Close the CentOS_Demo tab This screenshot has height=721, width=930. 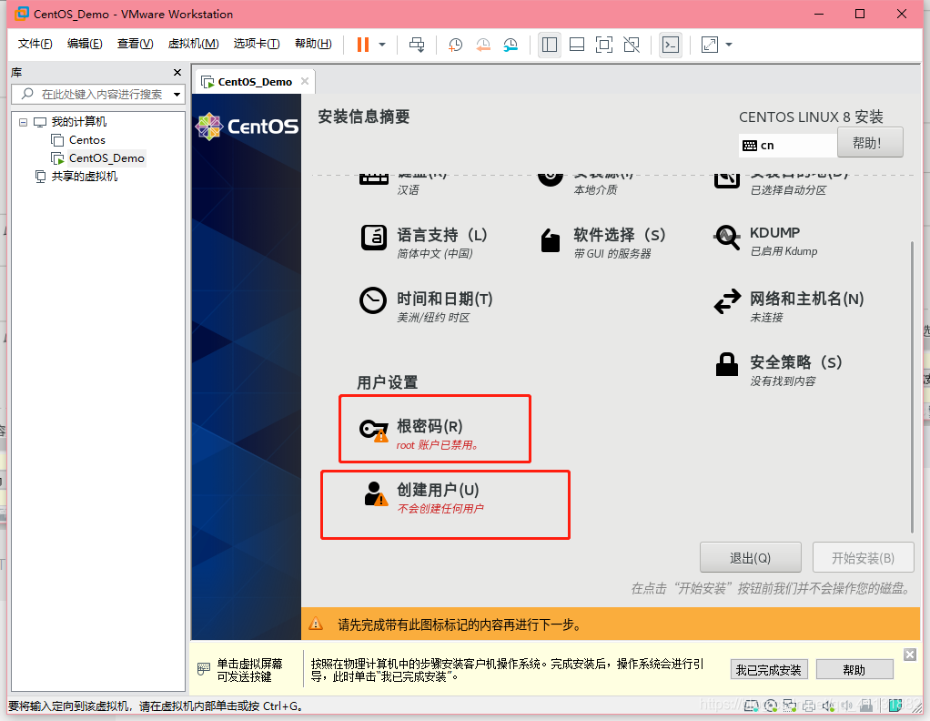click(x=305, y=81)
